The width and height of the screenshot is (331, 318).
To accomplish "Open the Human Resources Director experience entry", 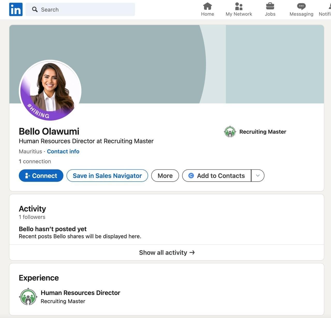I will [80, 293].
